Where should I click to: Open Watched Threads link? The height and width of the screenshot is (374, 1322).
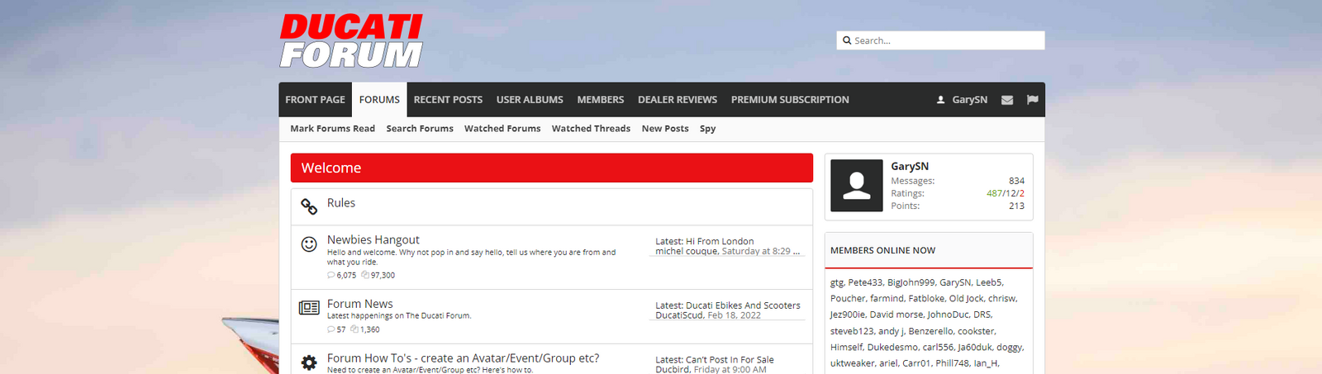pos(591,129)
